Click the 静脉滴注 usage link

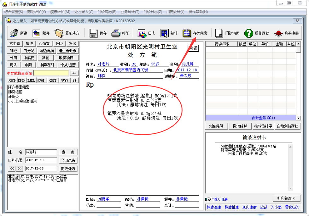214,207
